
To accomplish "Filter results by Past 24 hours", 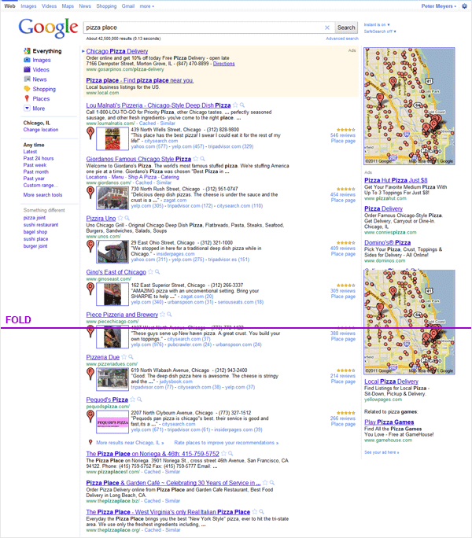I will coord(39,159).
